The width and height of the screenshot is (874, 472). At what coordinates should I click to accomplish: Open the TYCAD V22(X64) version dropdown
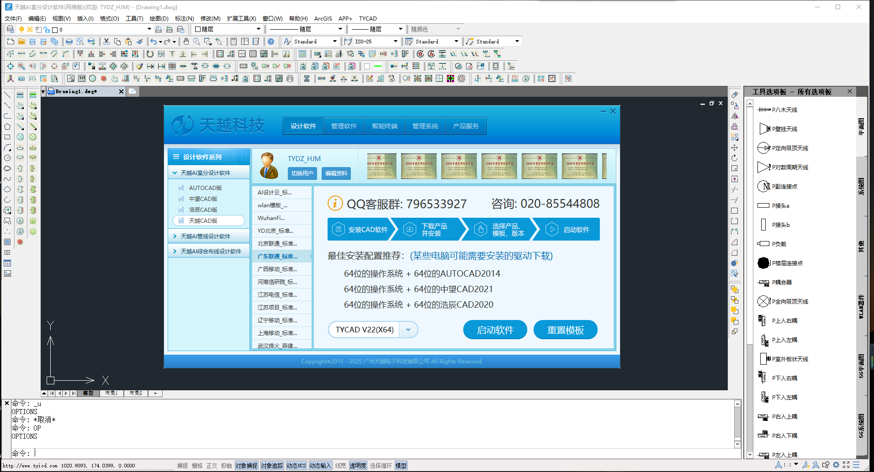(408, 330)
